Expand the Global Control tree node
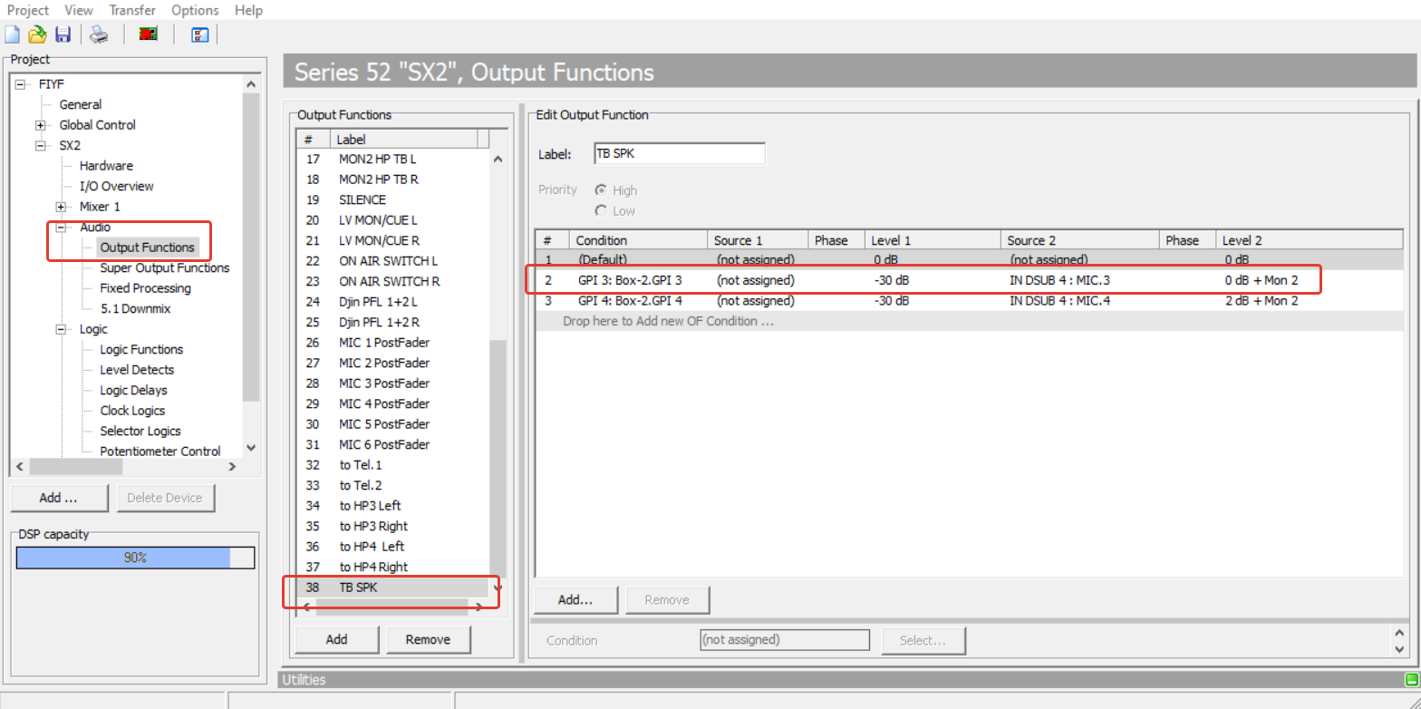 pyautogui.click(x=41, y=125)
